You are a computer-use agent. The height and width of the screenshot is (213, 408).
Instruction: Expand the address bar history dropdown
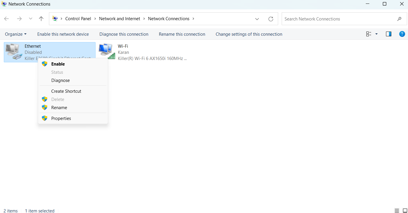pos(257,19)
